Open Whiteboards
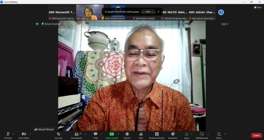Screen dimensions: 264x140 click(x=202, y=135)
